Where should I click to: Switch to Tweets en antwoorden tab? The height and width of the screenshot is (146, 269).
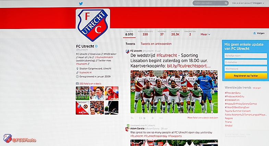[156, 44]
